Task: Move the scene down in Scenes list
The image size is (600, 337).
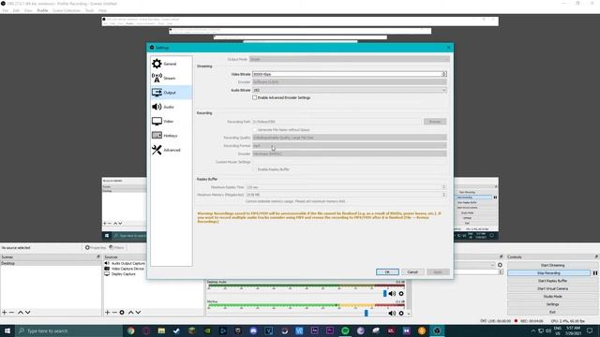Action: (27, 312)
